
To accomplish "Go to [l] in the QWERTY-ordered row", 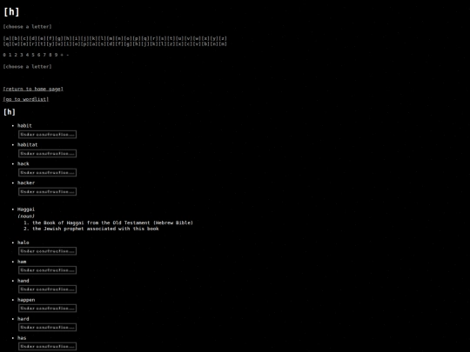I will click(163, 44).
